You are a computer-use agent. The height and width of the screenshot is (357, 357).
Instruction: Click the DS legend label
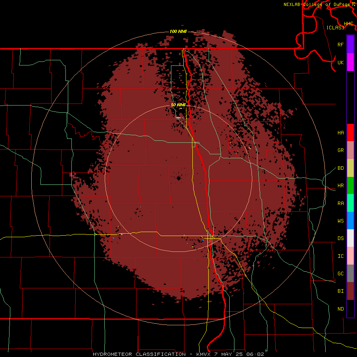(x=340, y=238)
